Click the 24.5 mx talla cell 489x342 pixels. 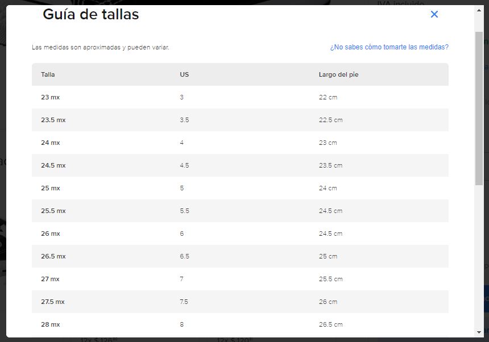53,165
